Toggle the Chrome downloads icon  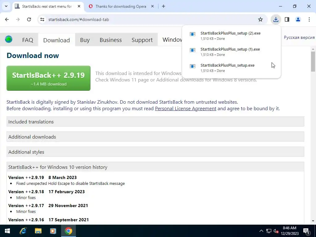click(276, 19)
